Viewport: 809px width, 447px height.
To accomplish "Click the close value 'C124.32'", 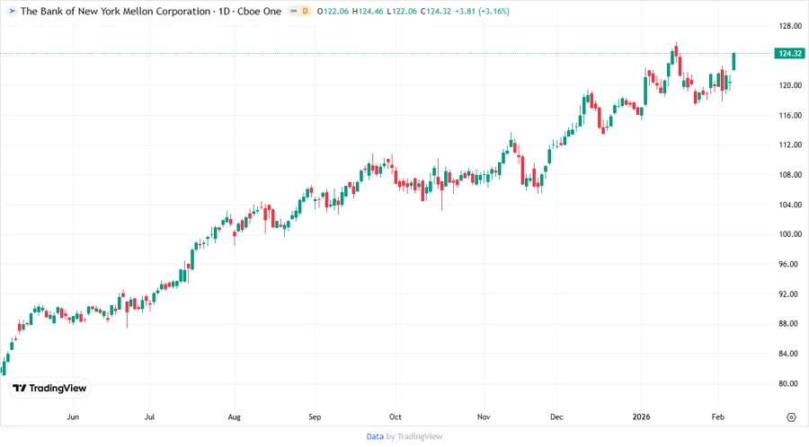I will pyautogui.click(x=436, y=11).
